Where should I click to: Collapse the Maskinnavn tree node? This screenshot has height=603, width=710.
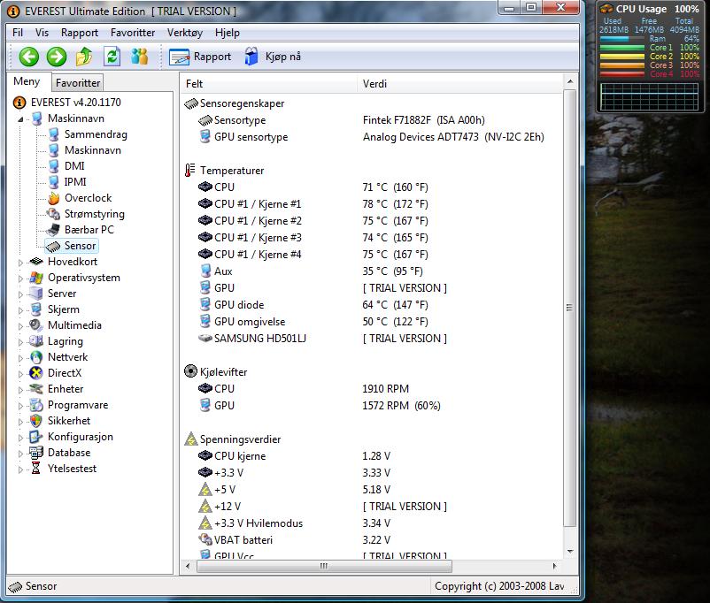coord(20,119)
